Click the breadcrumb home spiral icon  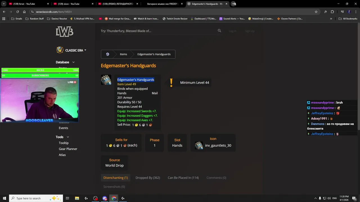click(107, 54)
